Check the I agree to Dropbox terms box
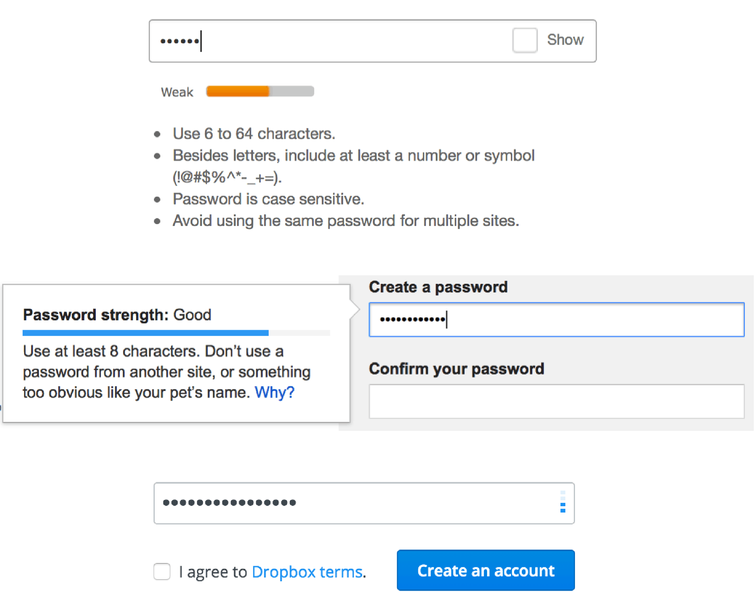 tap(162, 572)
